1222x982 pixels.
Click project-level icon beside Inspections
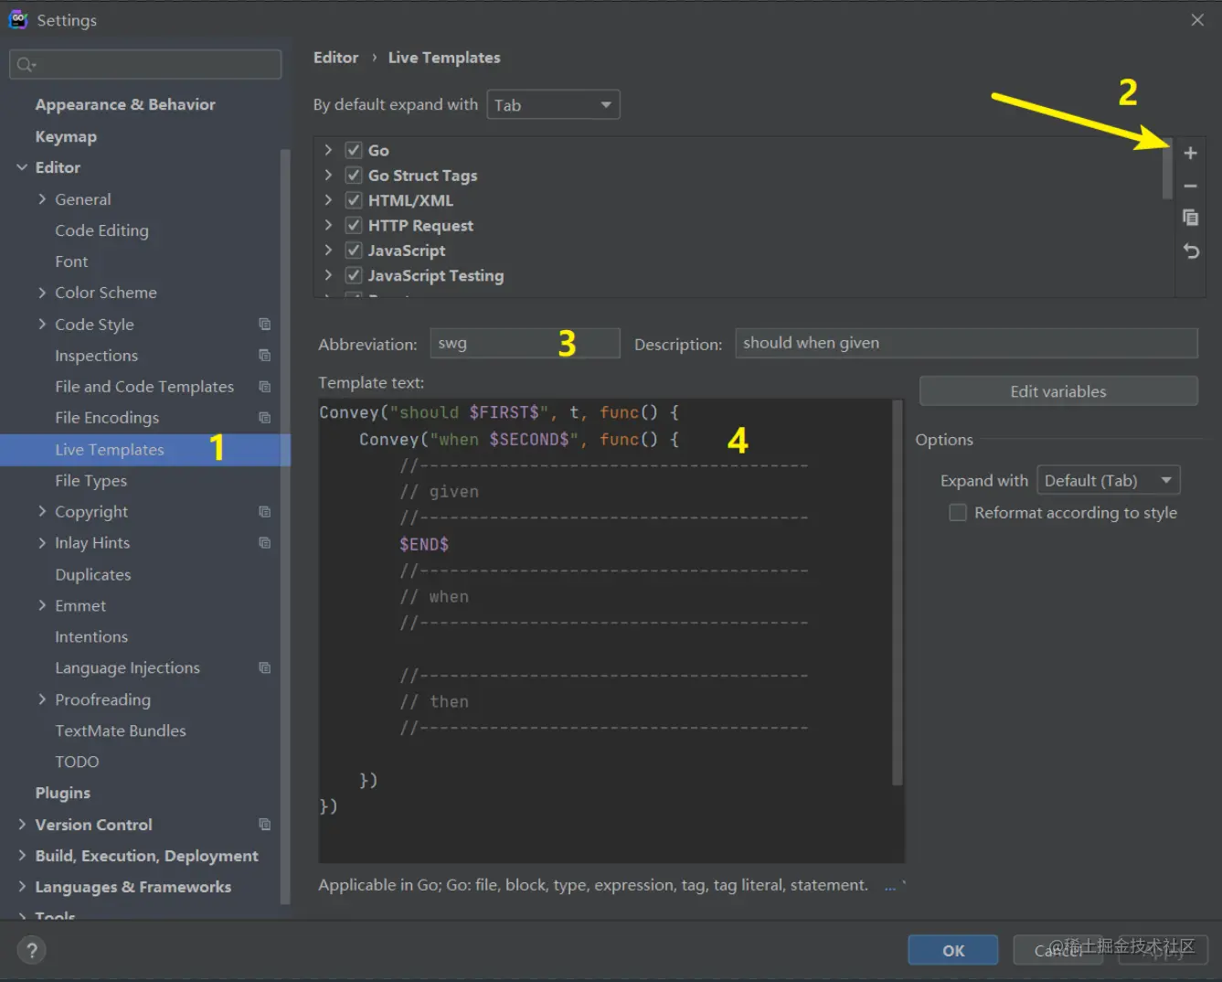tap(265, 355)
